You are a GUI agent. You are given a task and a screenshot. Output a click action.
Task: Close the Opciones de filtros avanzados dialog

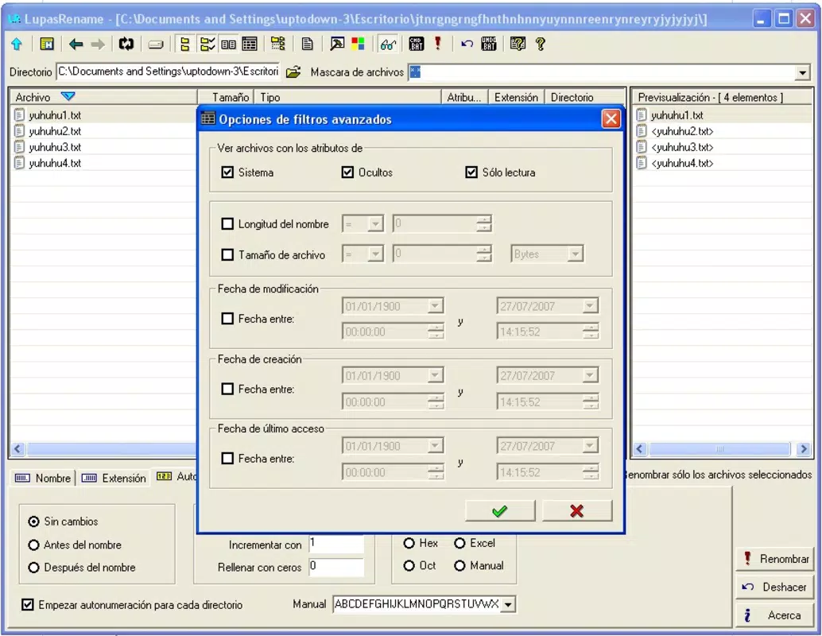[611, 119]
